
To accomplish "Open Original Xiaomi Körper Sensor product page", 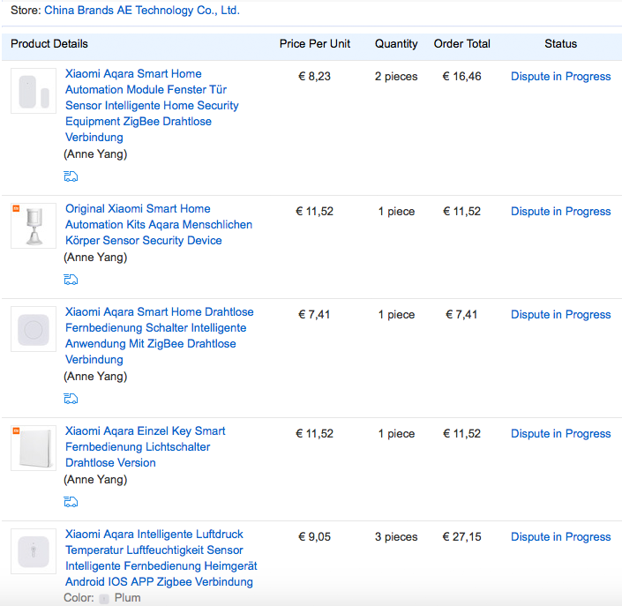I will point(159,225).
